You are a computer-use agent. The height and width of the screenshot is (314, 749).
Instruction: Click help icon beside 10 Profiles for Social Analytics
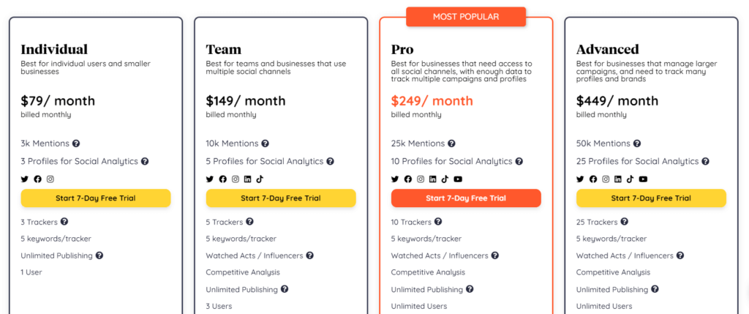(519, 162)
